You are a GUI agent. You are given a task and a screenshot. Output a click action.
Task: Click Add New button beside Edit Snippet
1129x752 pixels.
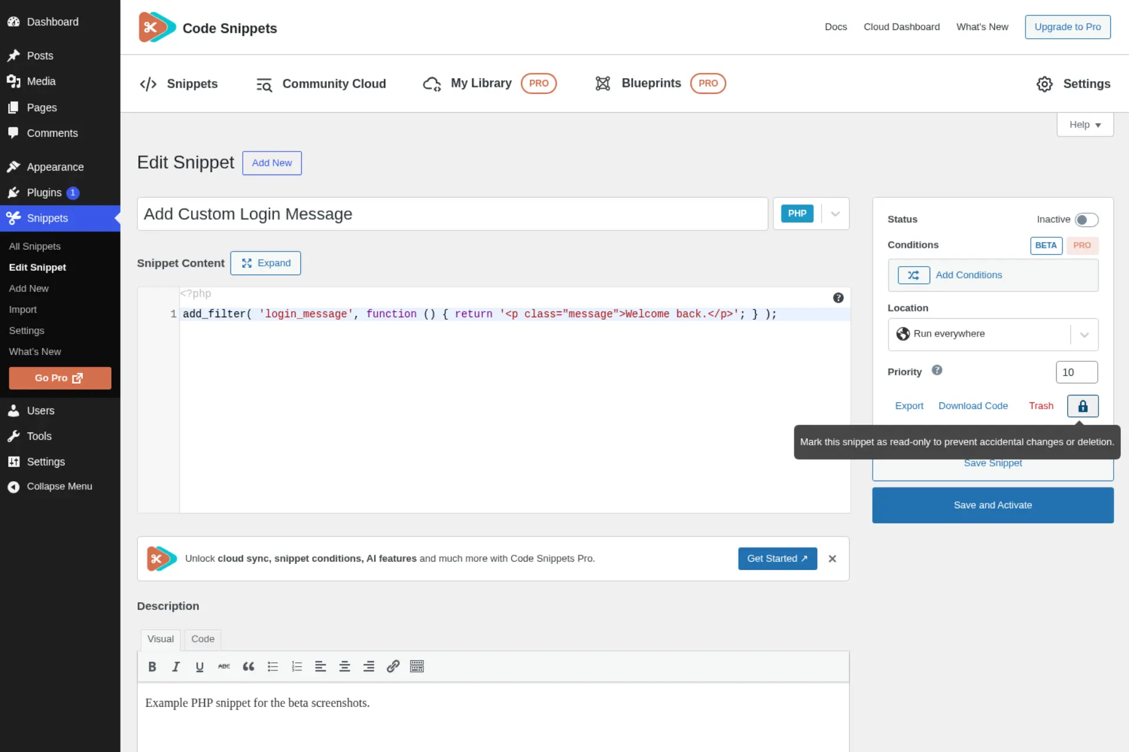(272, 163)
